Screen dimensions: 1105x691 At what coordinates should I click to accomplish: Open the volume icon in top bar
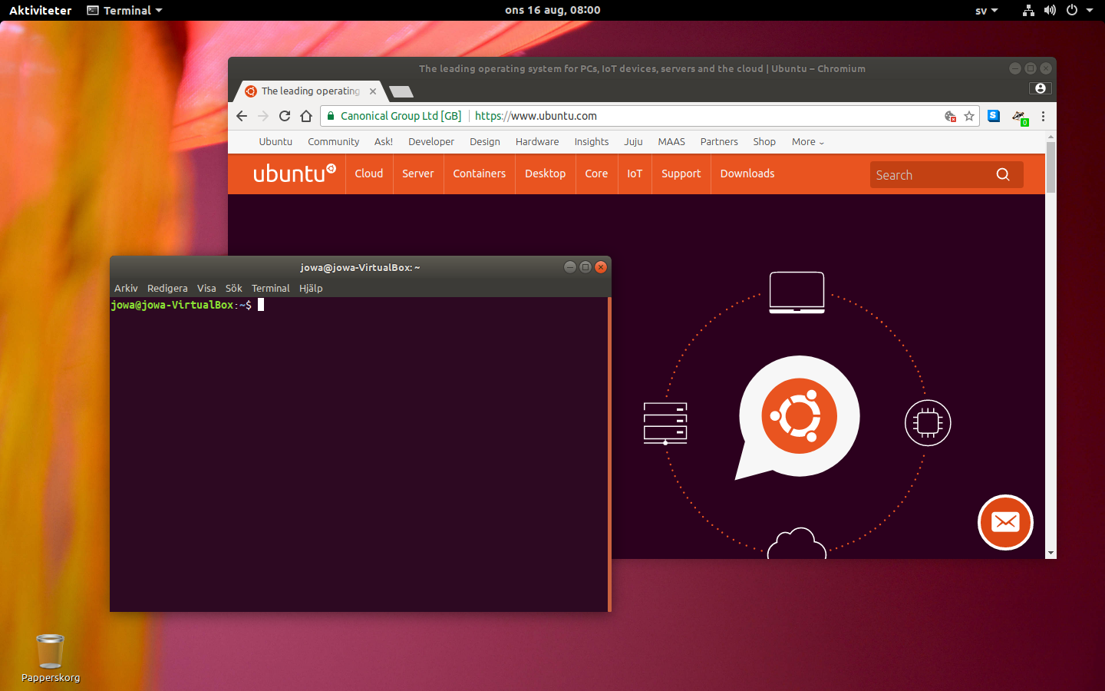point(1050,10)
